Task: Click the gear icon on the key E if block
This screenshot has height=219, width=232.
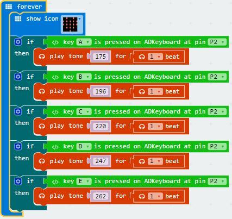Action: coord(18,182)
